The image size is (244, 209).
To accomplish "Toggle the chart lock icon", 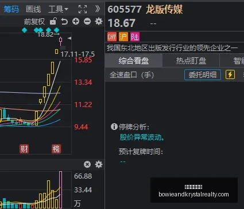I will click(x=53, y=21).
